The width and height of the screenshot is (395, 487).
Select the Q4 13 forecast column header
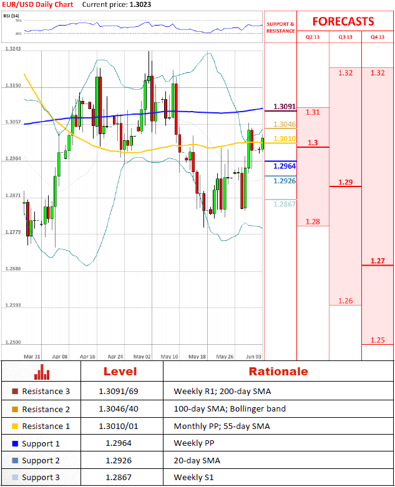[x=378, y=37]
